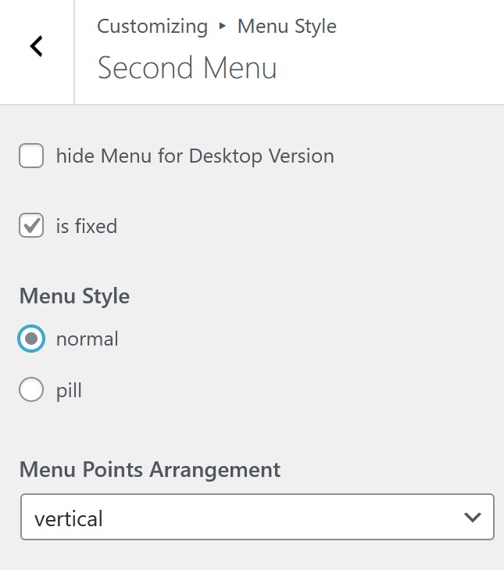Click the "hide Menu for Desktop Version" label
The width and height of the screenshot is (504, 570).
pyautogui.click(x=195, y=156)
